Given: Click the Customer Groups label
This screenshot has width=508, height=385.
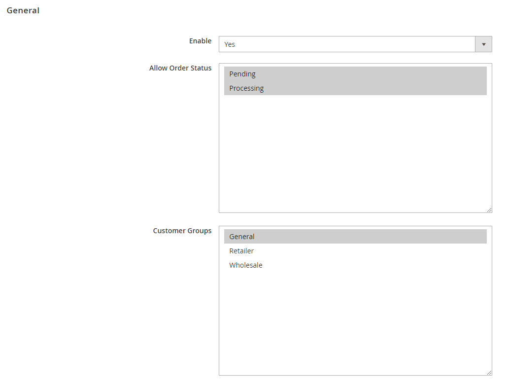Looking at the screenshot, I should point(182,231).
